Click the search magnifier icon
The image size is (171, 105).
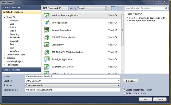pos(166,8)
